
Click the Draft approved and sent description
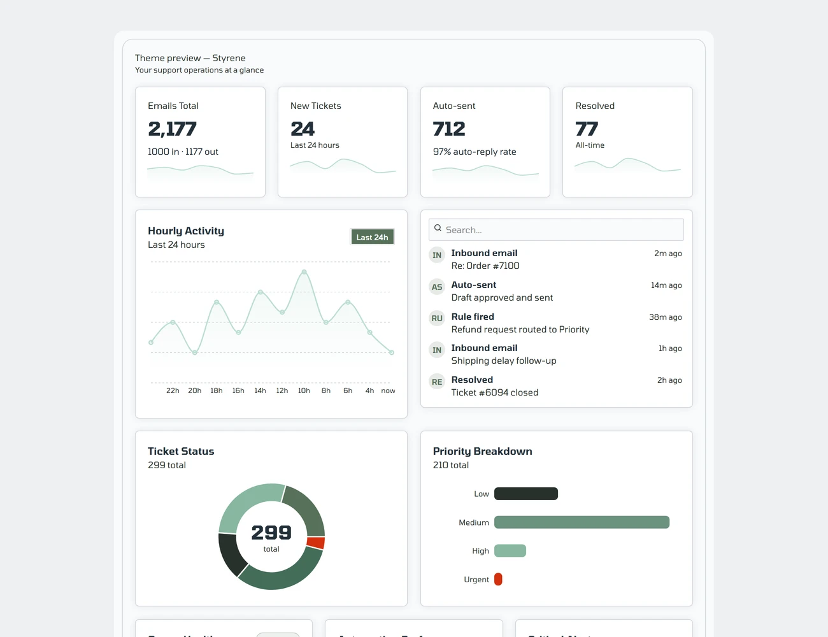[502, 297]
